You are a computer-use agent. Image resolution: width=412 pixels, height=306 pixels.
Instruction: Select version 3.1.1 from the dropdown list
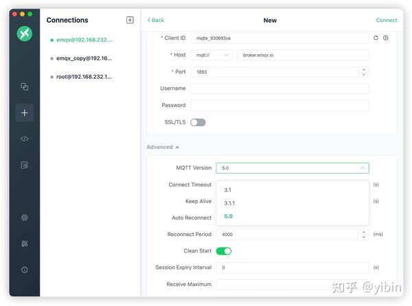(293, 203)
